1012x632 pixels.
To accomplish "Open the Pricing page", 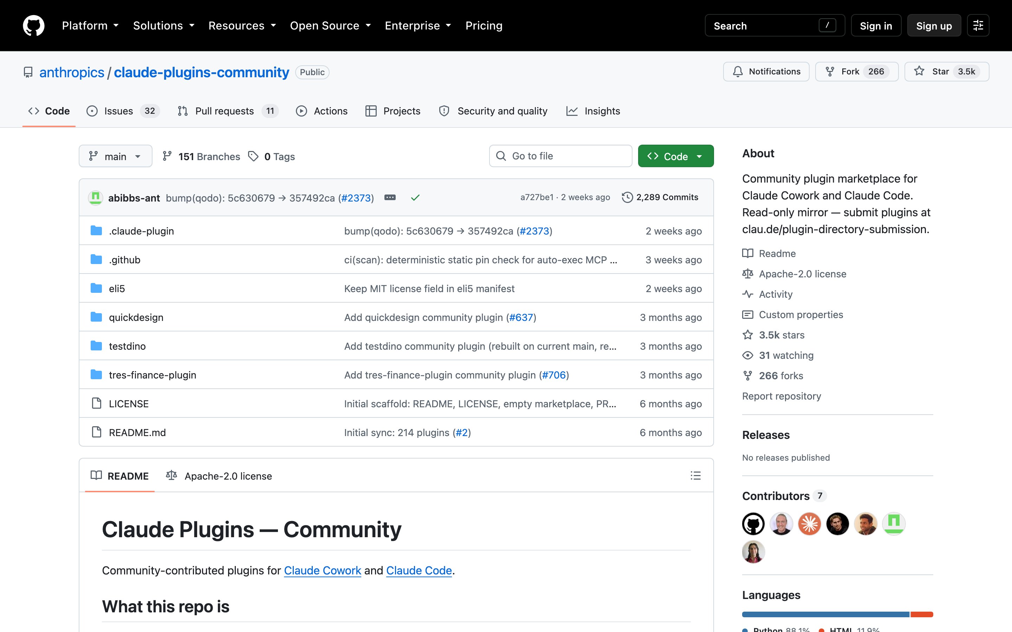I will pos(484,26).
